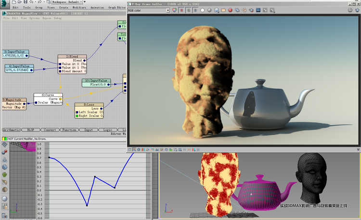Toggle the curve color correction icon
Image resolution: width=361 pixels, height=220 pixels.
[162, 150]
